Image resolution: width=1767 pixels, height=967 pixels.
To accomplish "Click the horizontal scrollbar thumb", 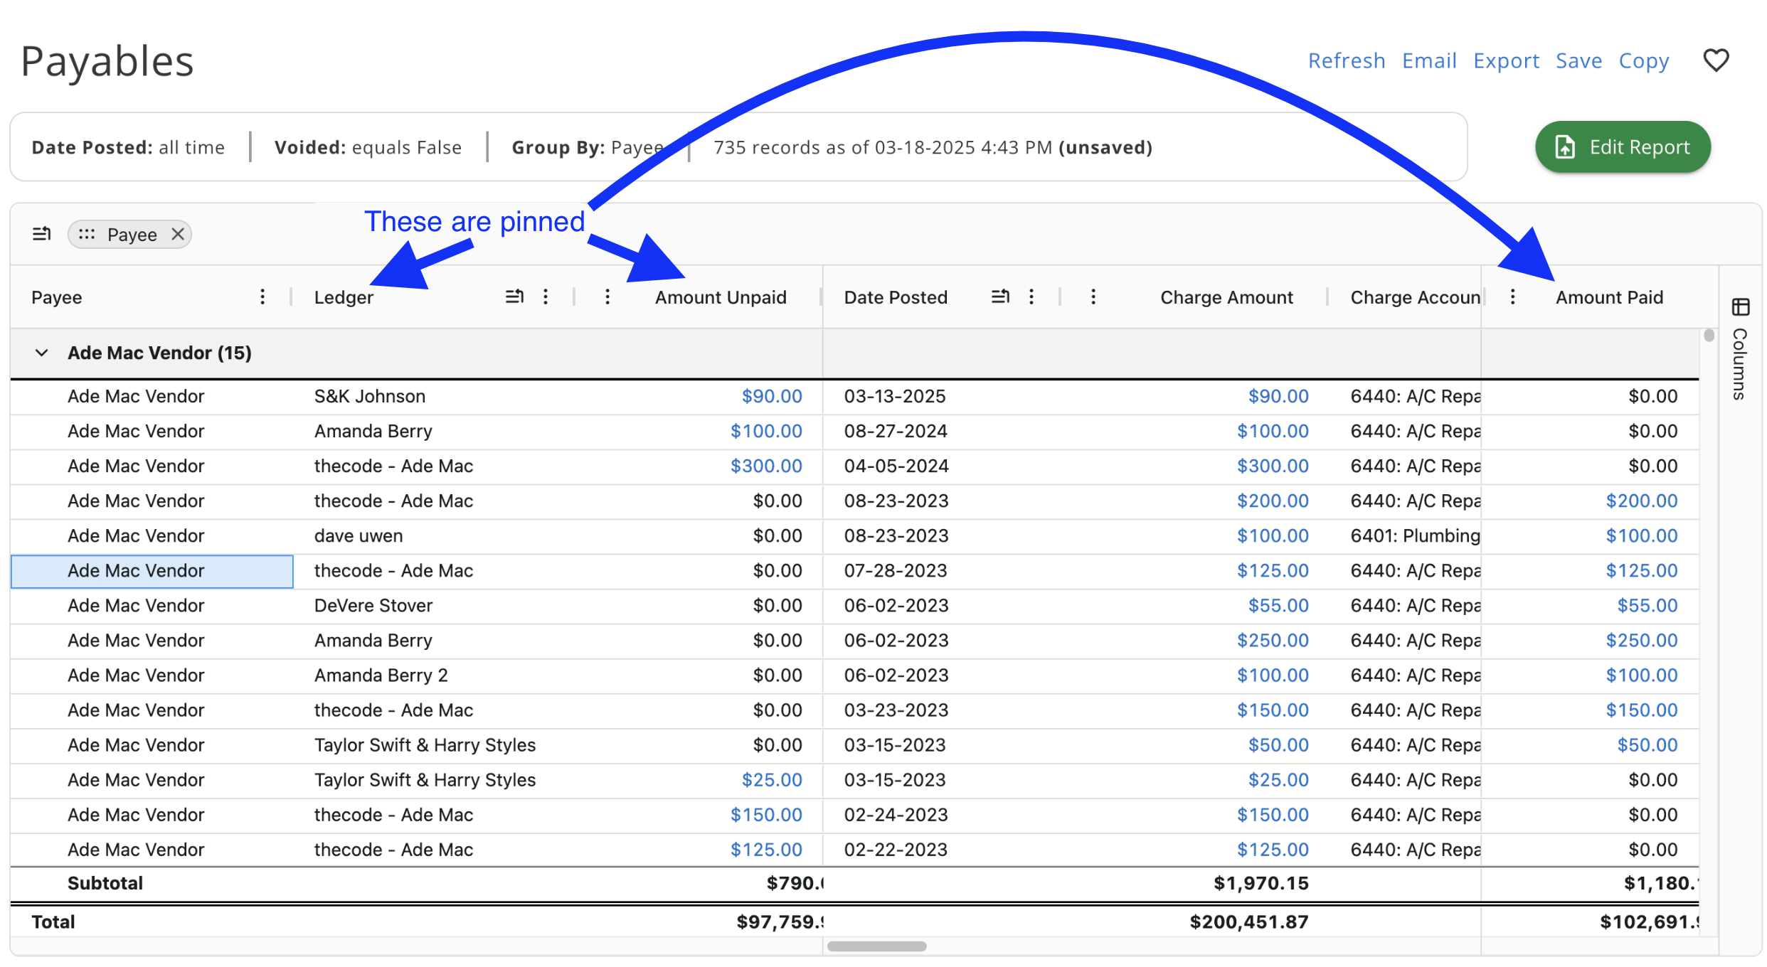I will pyautogui.click(x=876, y=946).
